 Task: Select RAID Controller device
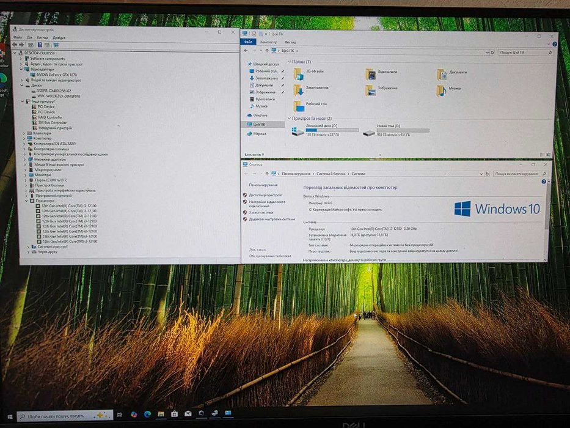point(50,117)
